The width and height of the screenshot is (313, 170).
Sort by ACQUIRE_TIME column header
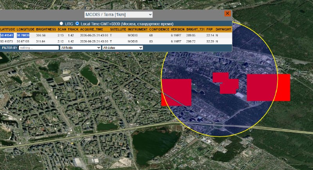92,29
